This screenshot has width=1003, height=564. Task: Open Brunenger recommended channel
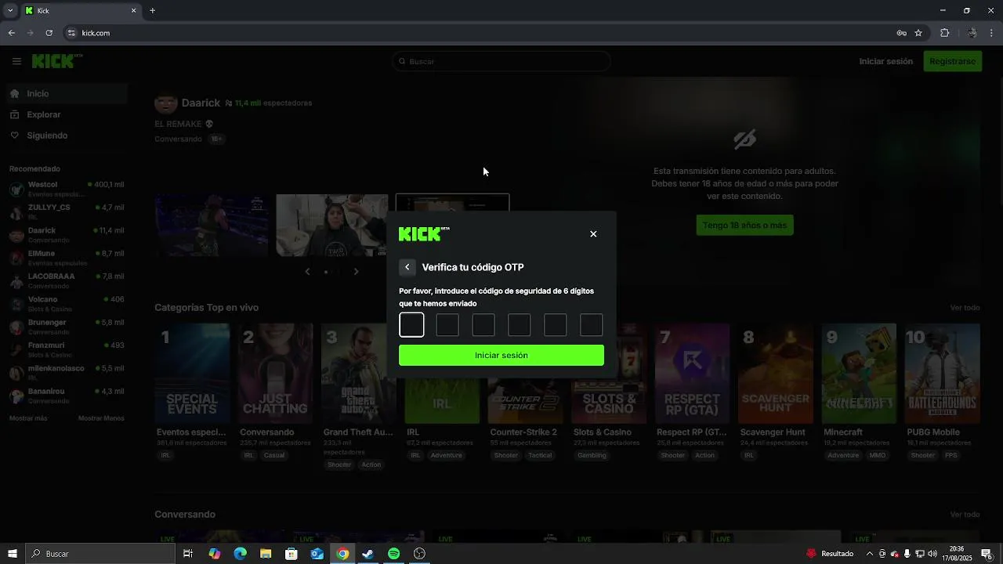coord(67,327)
